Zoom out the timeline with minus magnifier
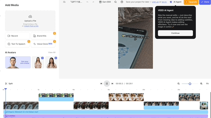 click(179, 84)
